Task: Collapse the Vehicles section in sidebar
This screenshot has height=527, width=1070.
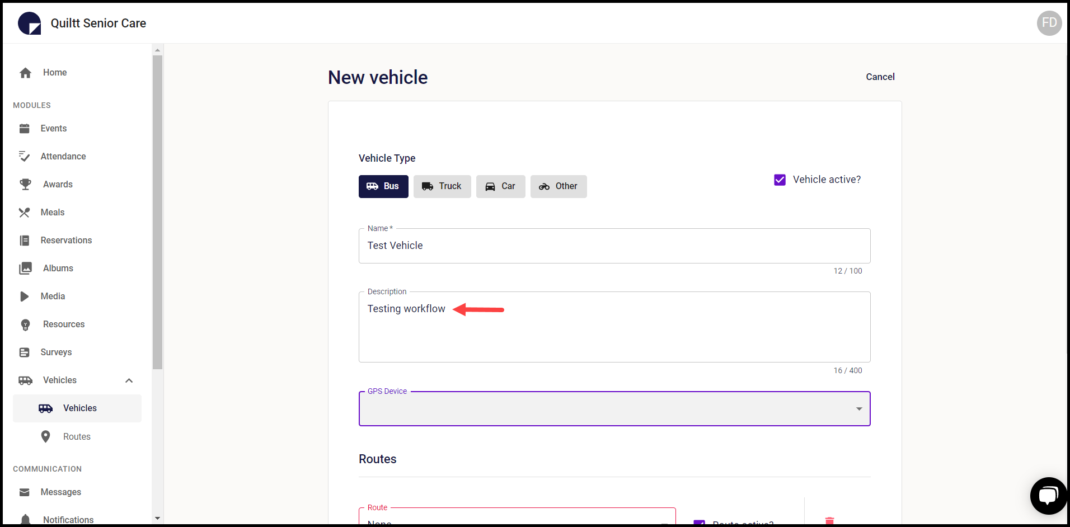Action: [x=129, y=380]
